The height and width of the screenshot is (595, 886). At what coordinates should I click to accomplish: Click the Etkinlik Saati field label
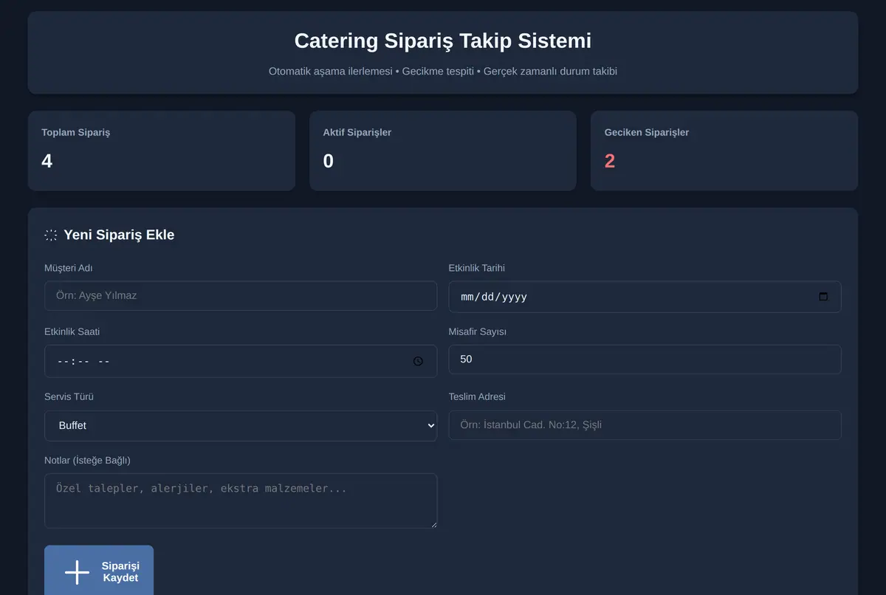[x=72, y=331]
